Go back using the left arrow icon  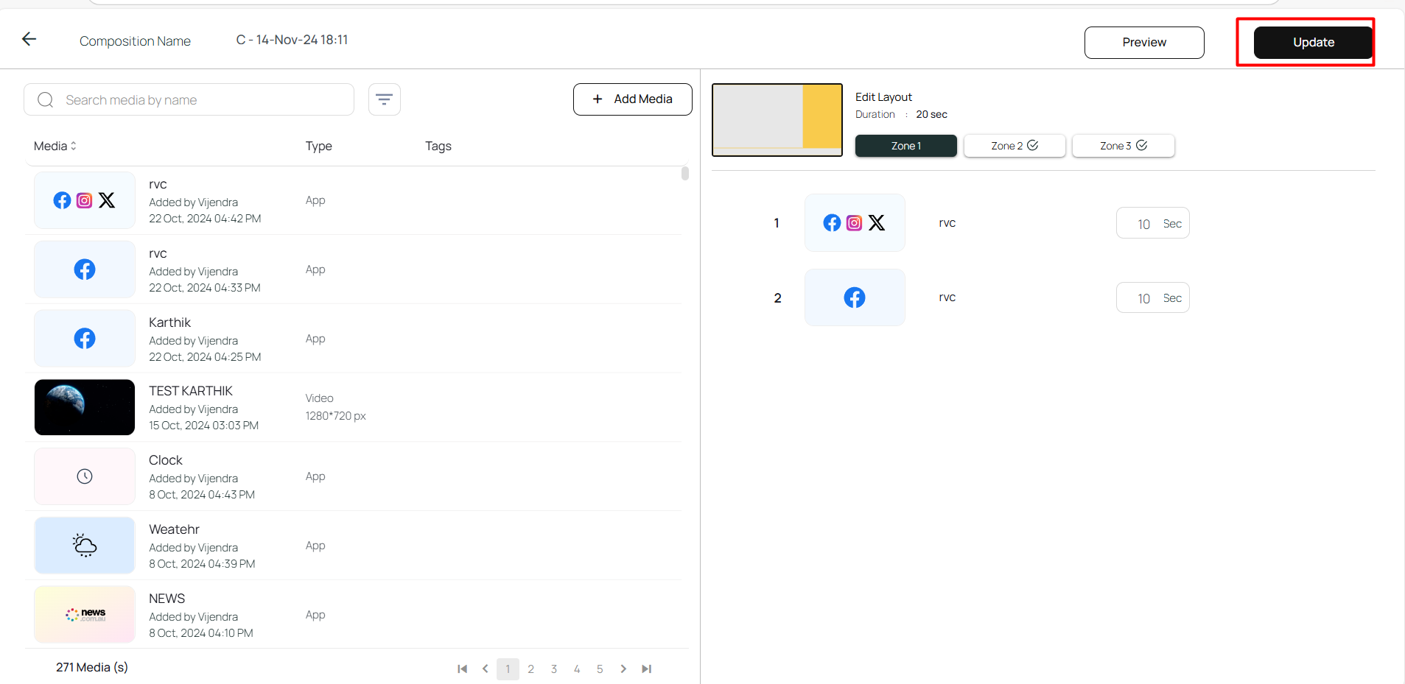(x=29, y=39)
